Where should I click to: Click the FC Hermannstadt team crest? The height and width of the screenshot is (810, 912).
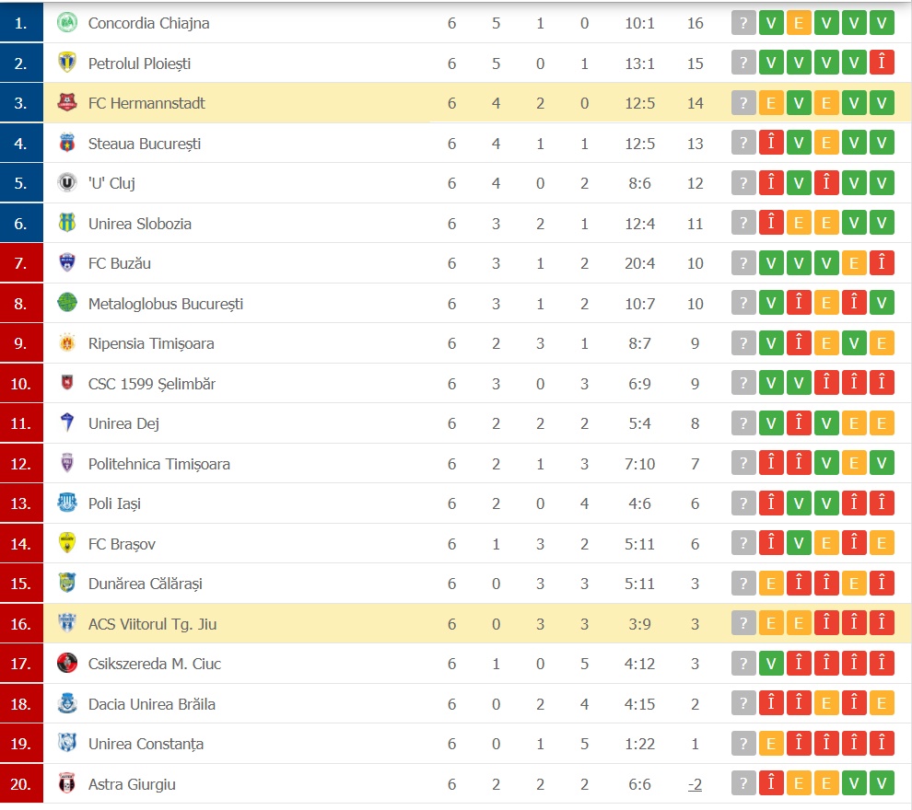click(x=67, y=103)
